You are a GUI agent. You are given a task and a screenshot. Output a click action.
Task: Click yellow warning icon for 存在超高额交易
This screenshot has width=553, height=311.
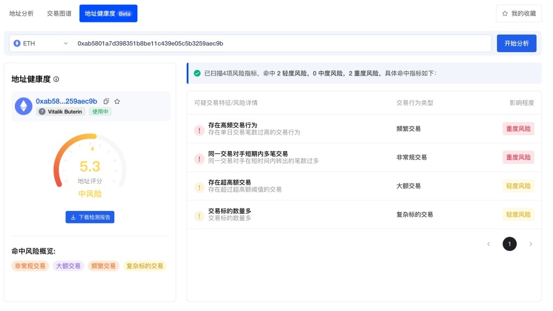(199, 187)
